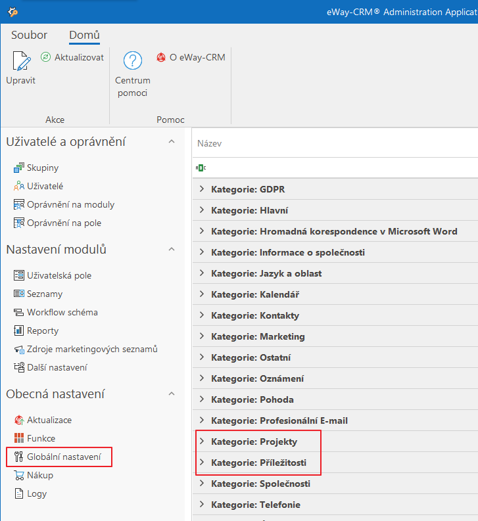Click the Seznamy list icon
The height and width of the screenshot is (521, 478).
pyautogui.click(x=18, y=294)
